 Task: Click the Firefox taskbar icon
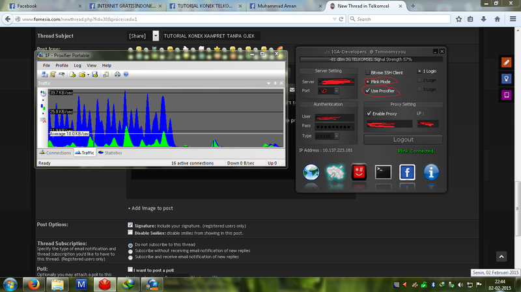coord(34,284)
